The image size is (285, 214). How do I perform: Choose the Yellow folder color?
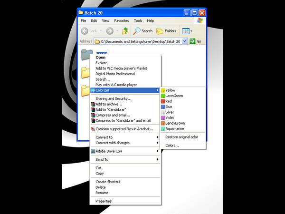(x=170, y=90)
